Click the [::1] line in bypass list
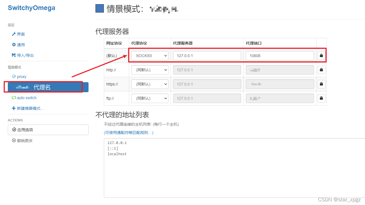This screenshot has width=365, height=205. pos(113,148)
